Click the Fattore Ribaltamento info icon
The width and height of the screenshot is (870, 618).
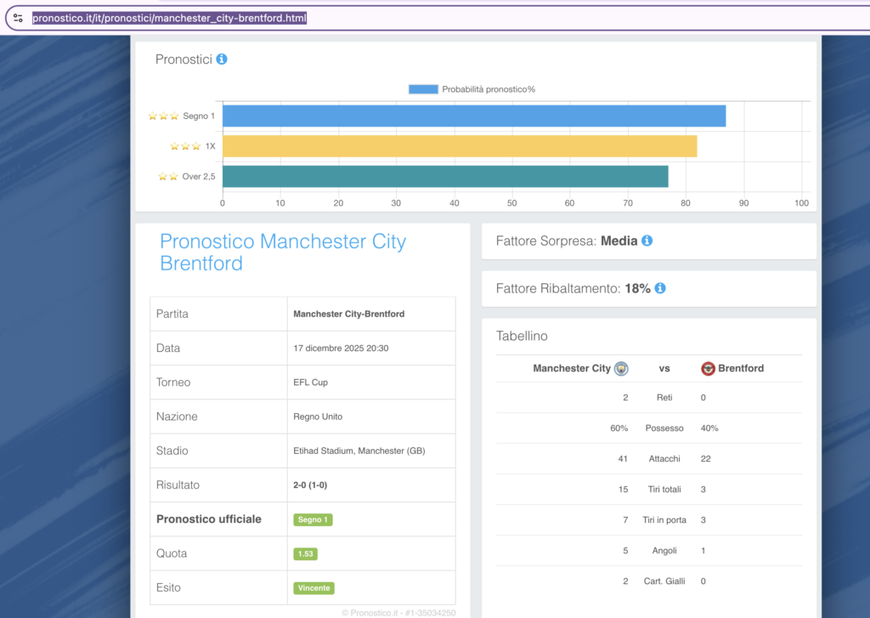coord(660,289)
